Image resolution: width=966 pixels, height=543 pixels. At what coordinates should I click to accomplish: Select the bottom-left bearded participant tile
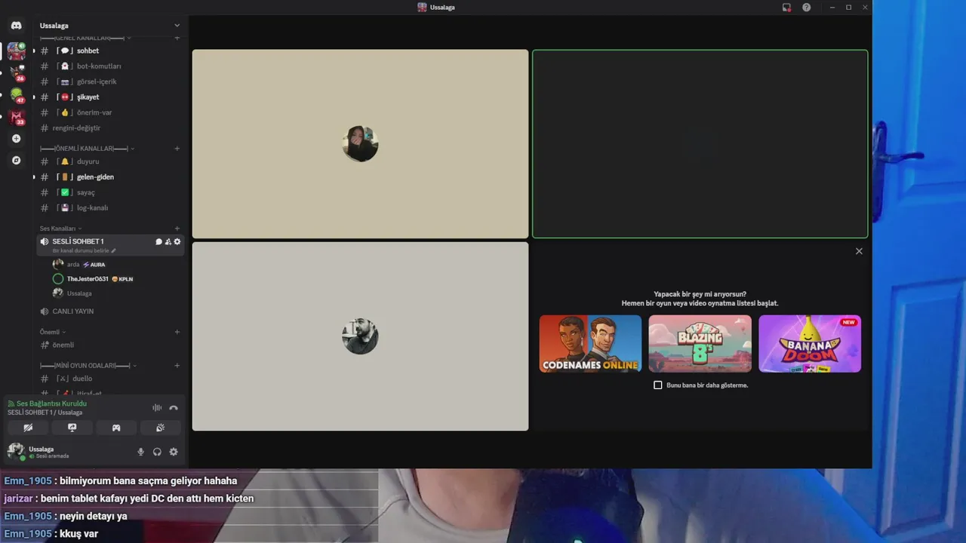click(x=360, y=336)
